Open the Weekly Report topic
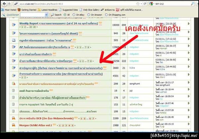 click(58, 24)
